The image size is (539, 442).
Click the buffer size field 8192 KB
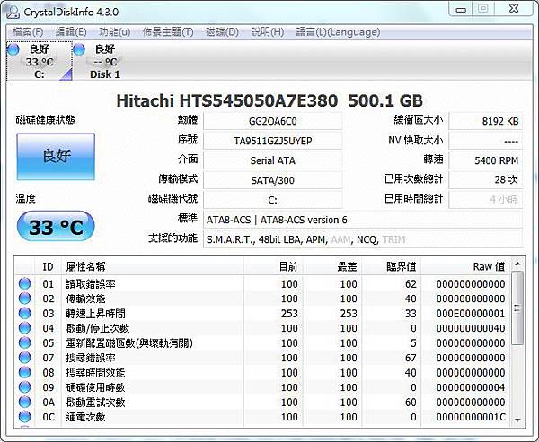(486, 121)
